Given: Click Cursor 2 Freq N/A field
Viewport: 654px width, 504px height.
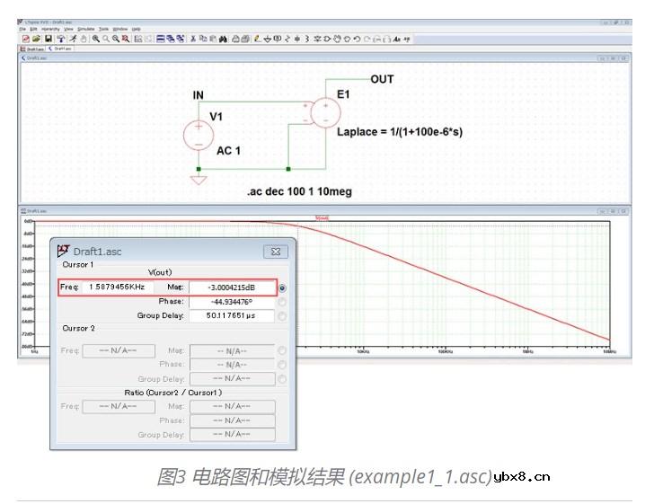Looking at the screenshot, I should click(x=119, y=350).
